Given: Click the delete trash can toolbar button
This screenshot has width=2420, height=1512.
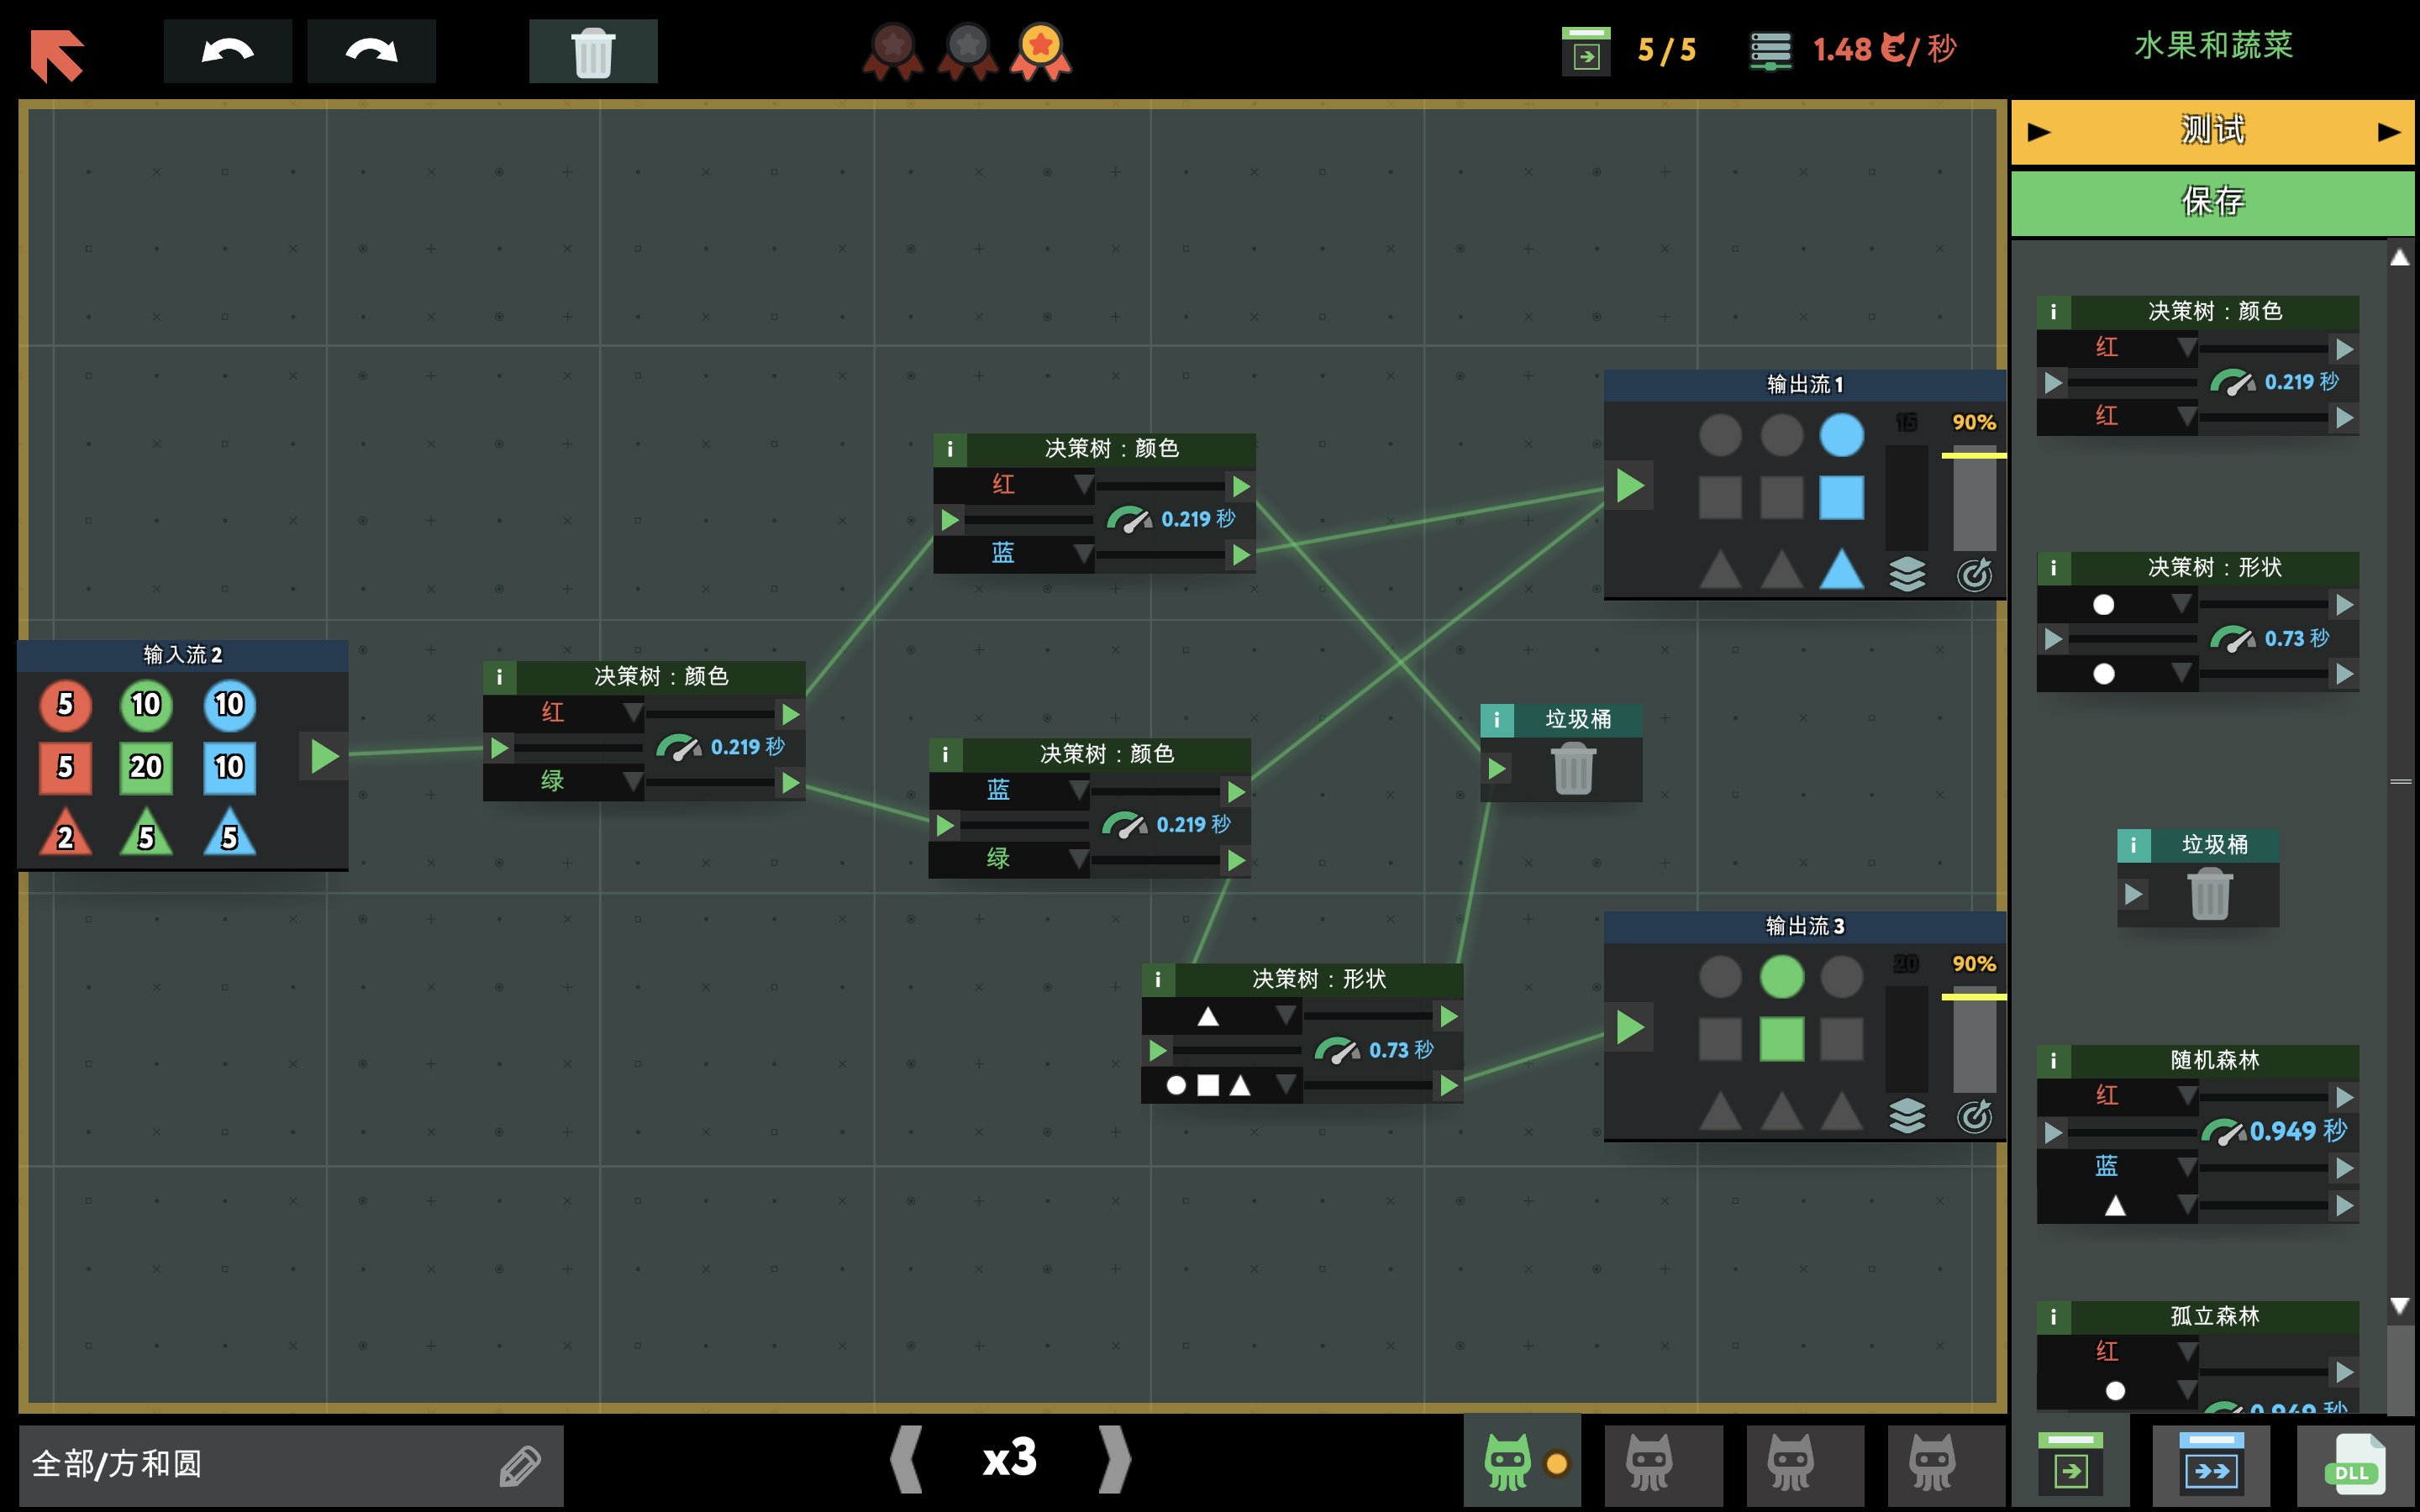Looking at the screenshot, I should [x=592, y=51].
